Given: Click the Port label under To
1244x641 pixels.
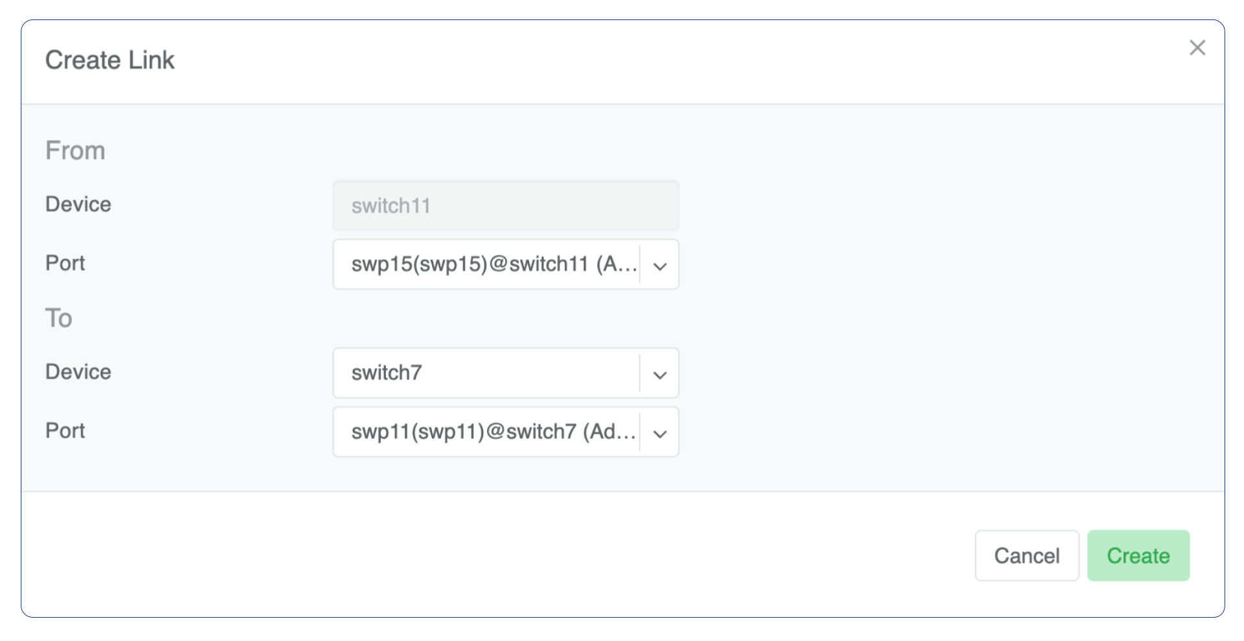Looking at the screenshot, I should click(x=65, y=430).
